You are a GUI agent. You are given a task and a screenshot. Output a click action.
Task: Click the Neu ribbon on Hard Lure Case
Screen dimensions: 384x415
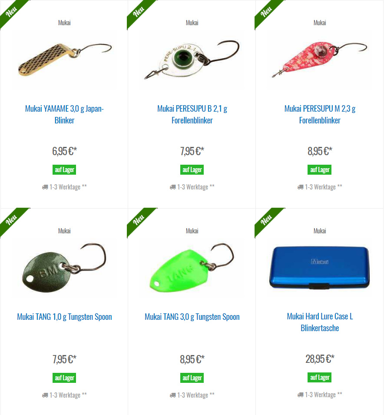(266, 220)
